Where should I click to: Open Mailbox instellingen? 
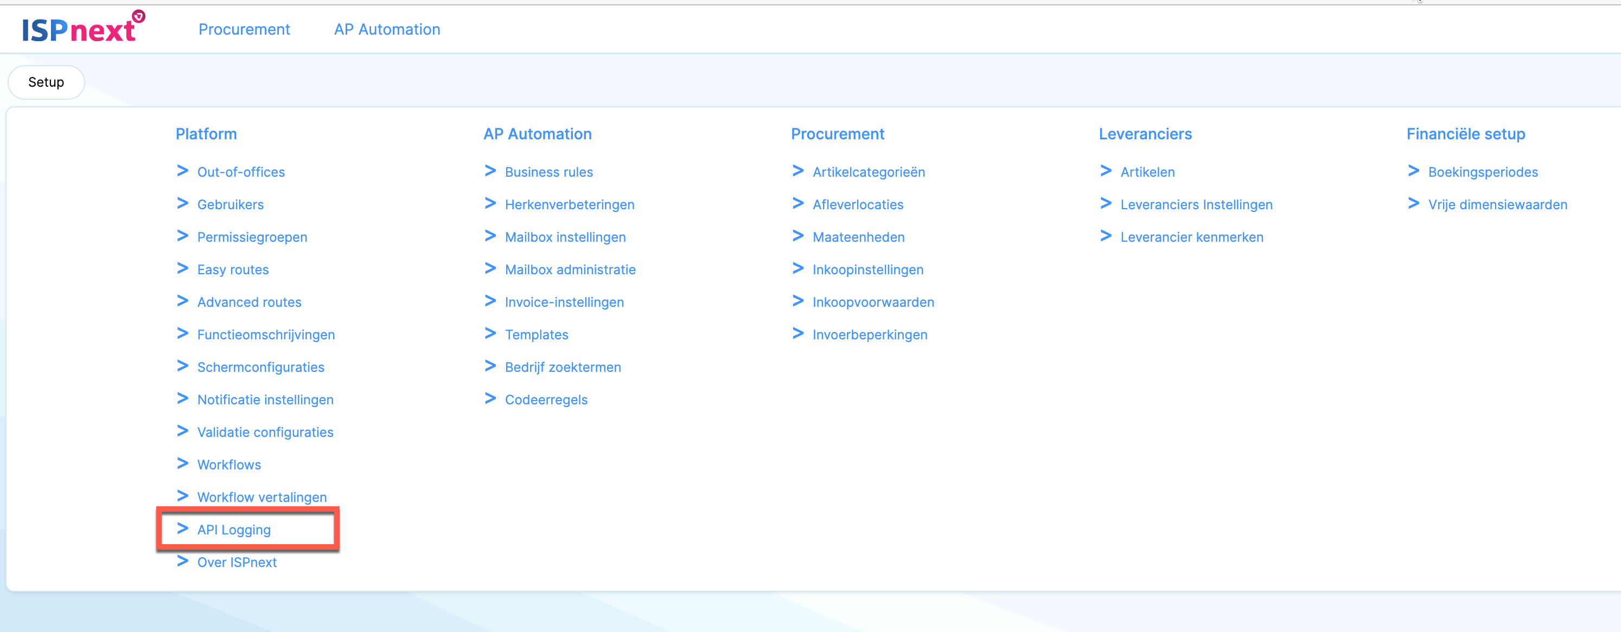coord(565,237)
